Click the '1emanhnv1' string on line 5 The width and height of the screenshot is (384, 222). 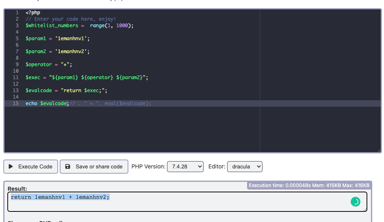click(x=71, y=39)
